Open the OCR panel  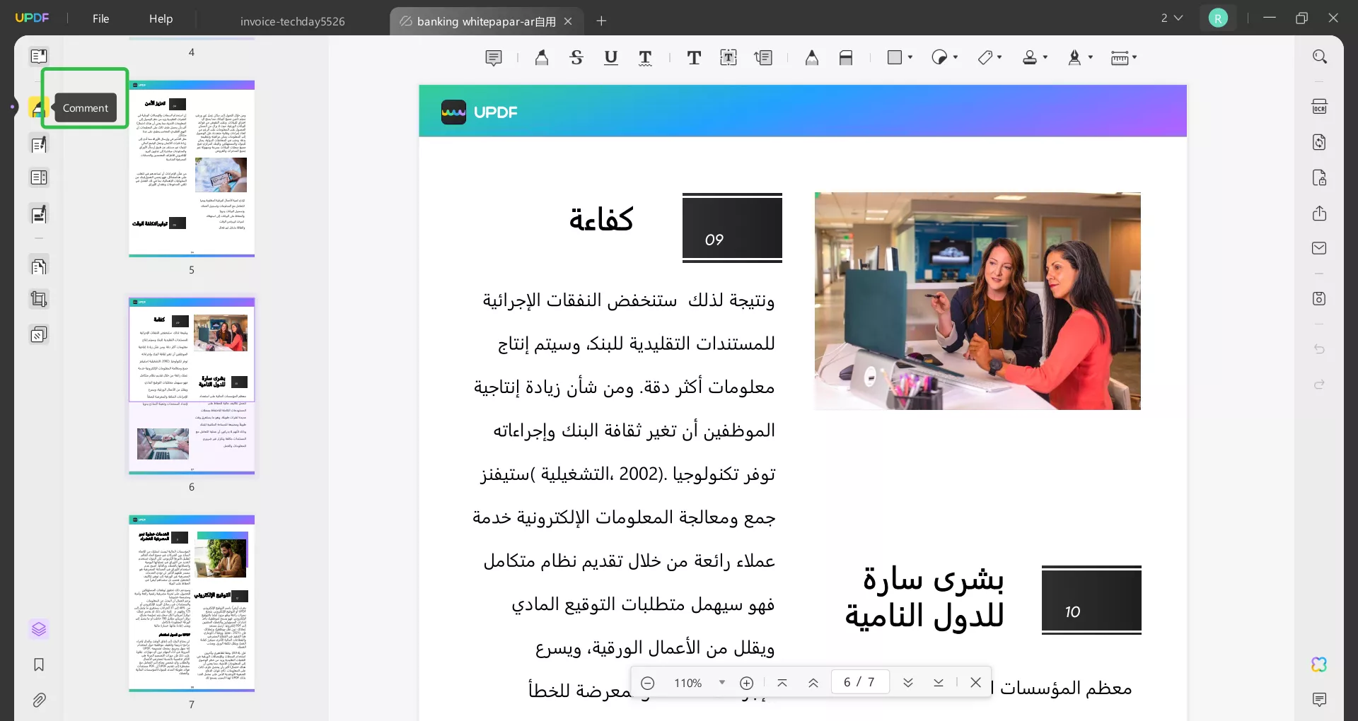coord(1320,106)
